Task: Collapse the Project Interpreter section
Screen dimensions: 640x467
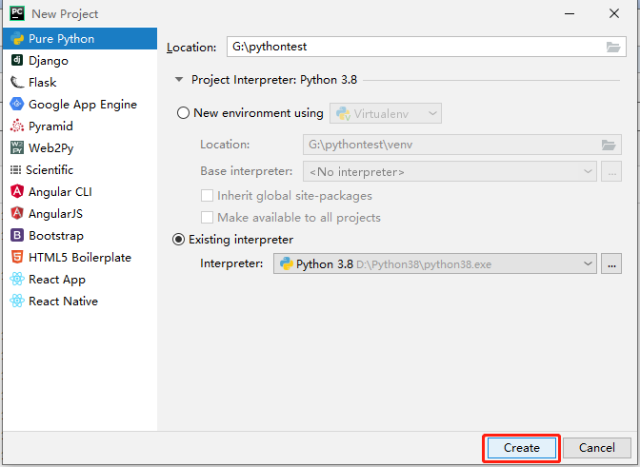Action: click(x=178, y=81)
